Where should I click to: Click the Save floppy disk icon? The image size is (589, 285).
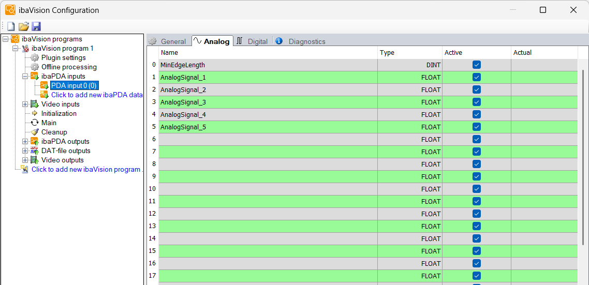click(x=36, y=26)
